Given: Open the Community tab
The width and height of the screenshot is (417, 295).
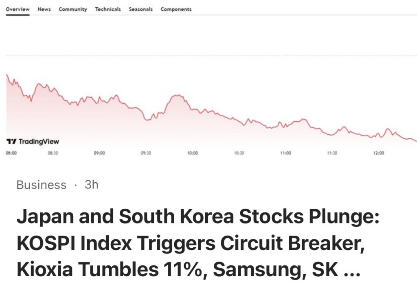Looking at the screenshot, I should point(73,9).
